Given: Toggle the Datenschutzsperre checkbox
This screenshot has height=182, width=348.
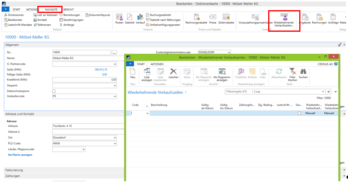Looking at the screenshot, I should click(54, 91).
